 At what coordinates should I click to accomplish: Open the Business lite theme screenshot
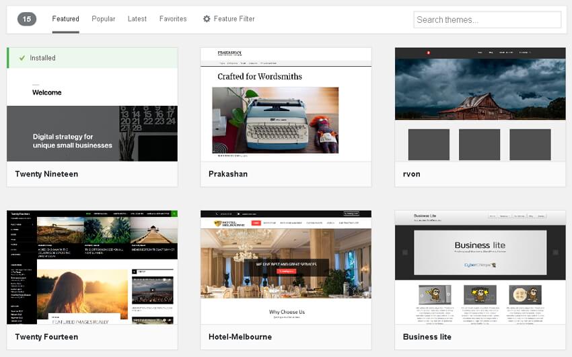point(480,267)
